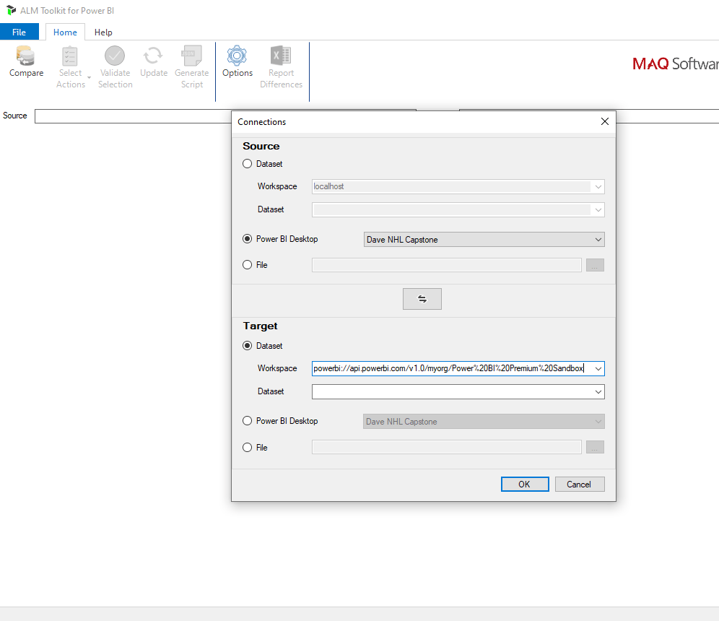This screenshot has height=621, width=719.
Task: Click the Report Differences Excel icon
Action: [281, 56]
